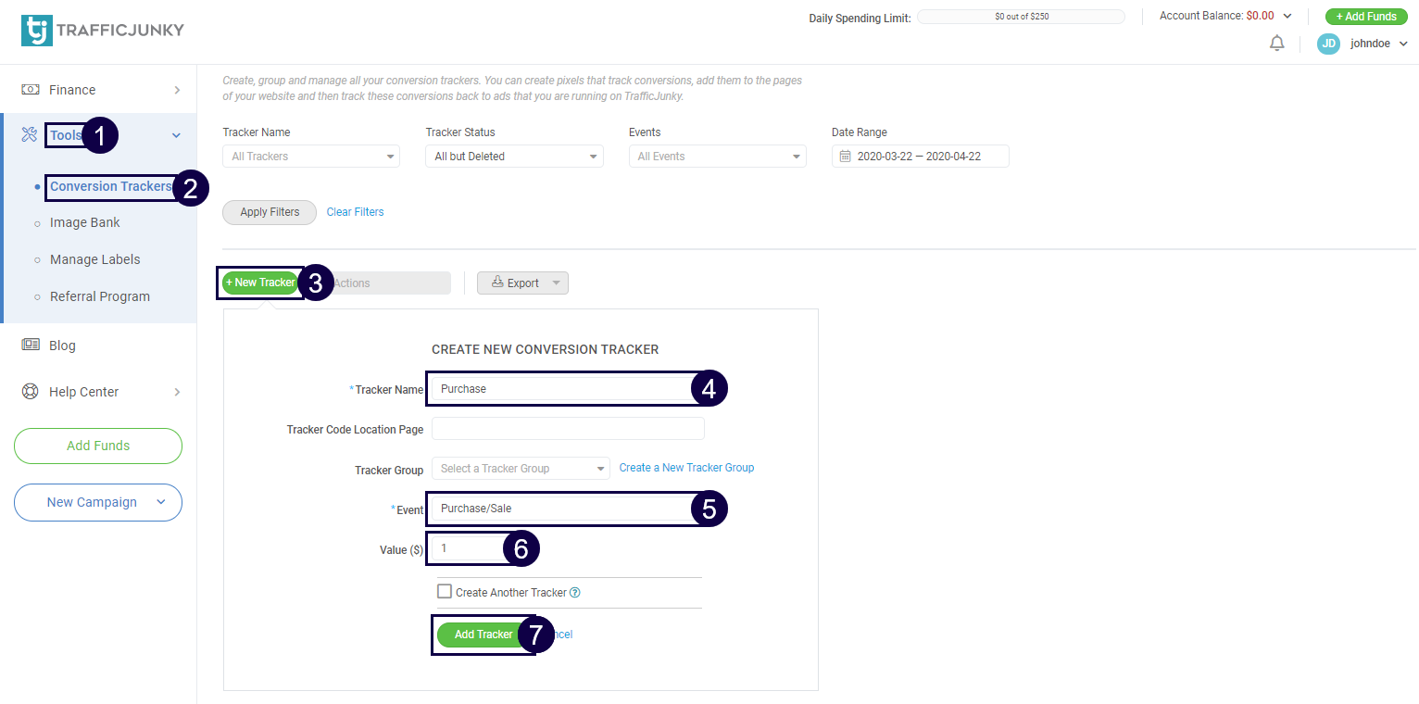Open the Tracker Name filter dropdown
The image size is (1419, 704).
click(x=310, y=157)
